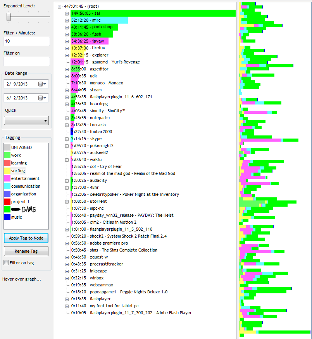312x339 pixels.
Task: Click the Expanded Level slider handle
Action: click(9, 17)
